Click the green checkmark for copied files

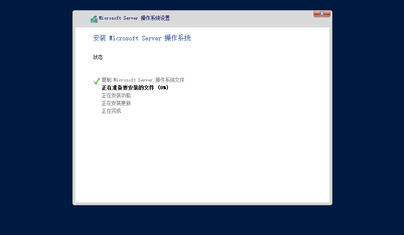[96, 81]
